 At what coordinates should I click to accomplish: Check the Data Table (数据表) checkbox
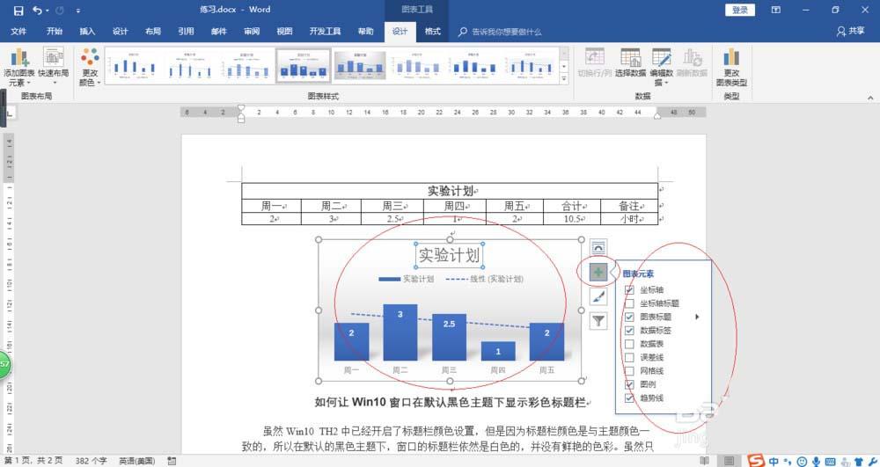pyautogui.click(x=629, y=344)
